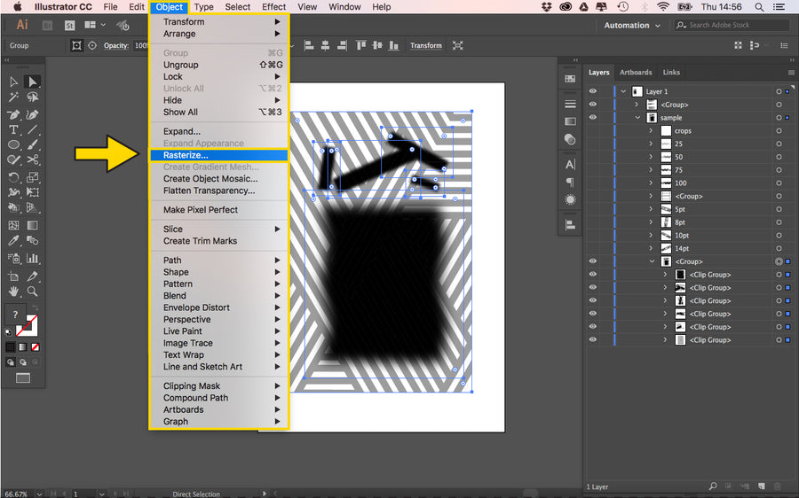Pick the Scissors tool

[x=33, y=160]
